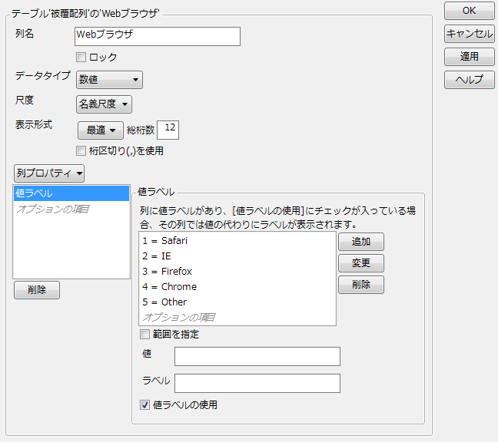Click 追加 to add a value label
The width and height of the screenshot is (498, 442).
click(x=361, y=242)
